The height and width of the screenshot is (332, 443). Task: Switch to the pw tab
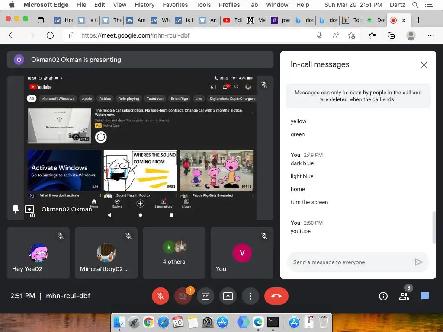pos(280,20)
